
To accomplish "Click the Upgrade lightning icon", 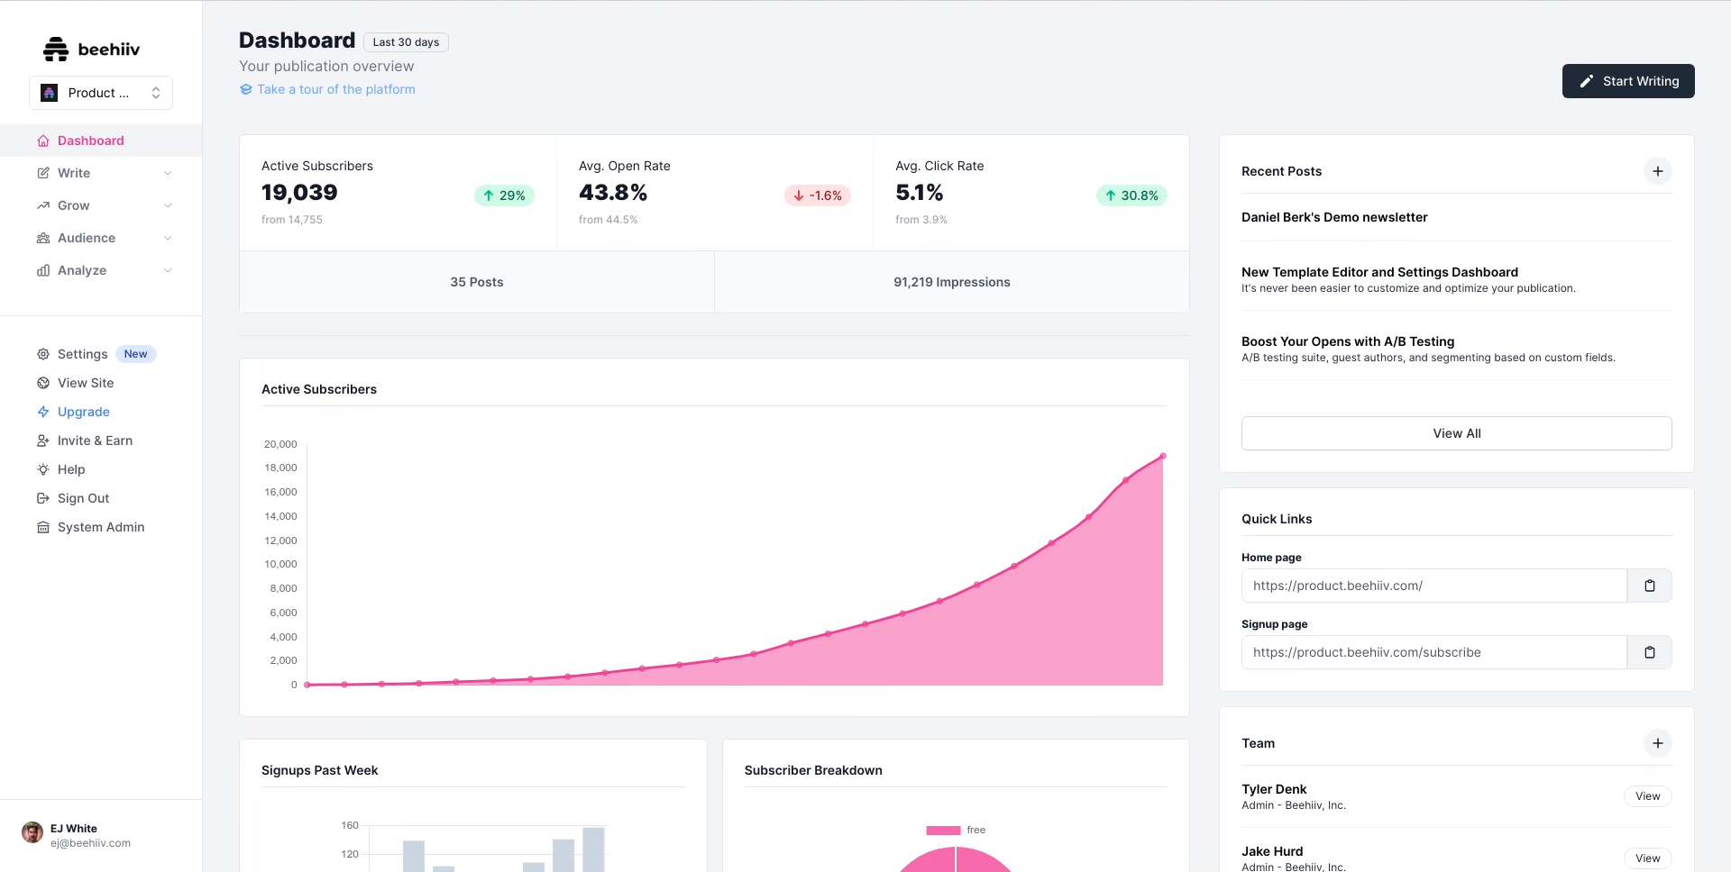I will [x=43, y=412].
